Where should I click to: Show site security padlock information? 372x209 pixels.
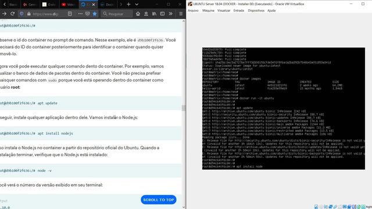coord(28,14)
